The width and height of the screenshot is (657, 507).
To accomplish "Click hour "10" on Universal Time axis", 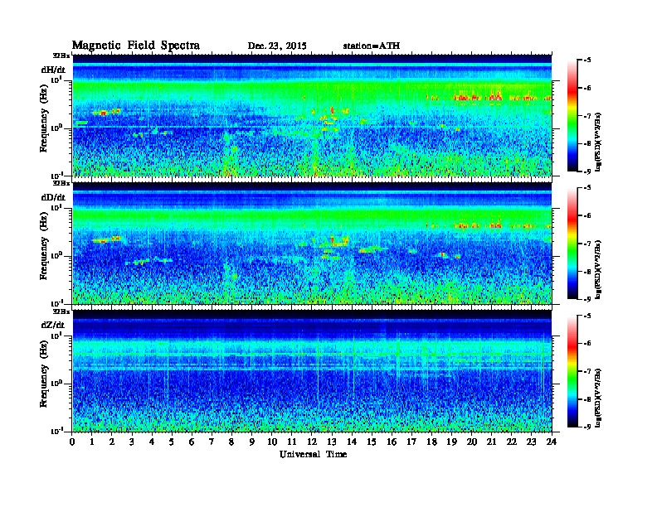I will [x=272, y=442].
